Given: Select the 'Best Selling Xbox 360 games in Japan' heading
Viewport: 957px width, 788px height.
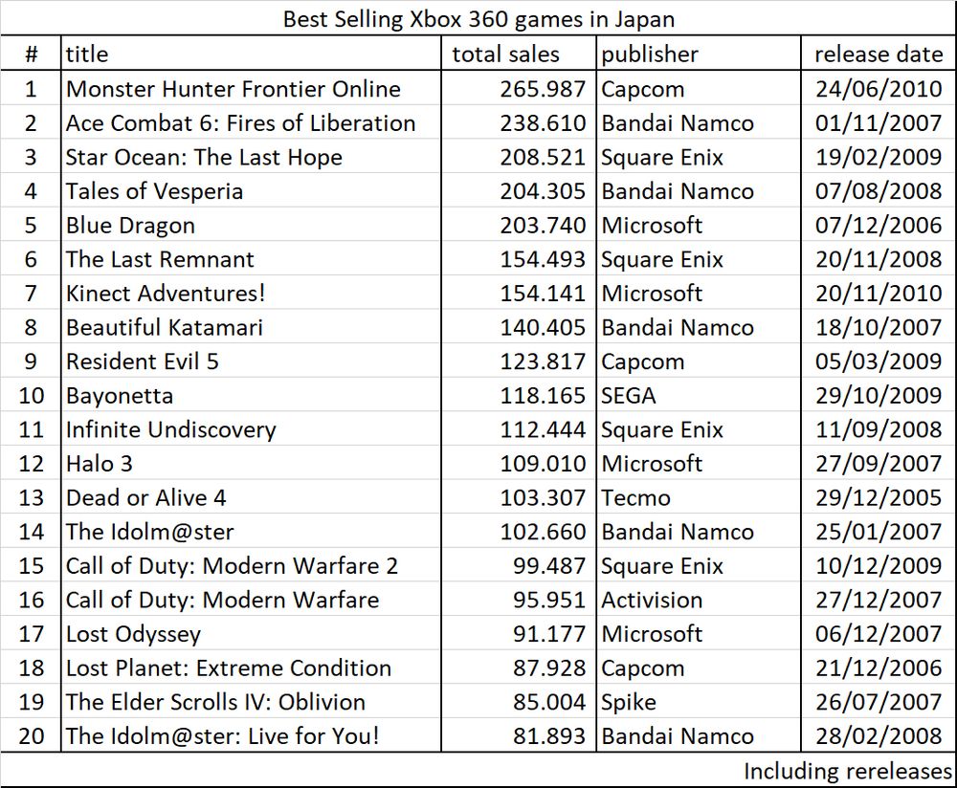Looking at the screenshot, I should (x=478, y=18).
